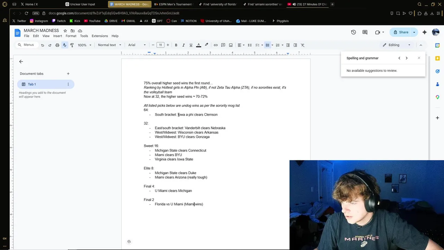Open the Editing mode dropdown
This screenshot has width=444, height=250.
396,45
